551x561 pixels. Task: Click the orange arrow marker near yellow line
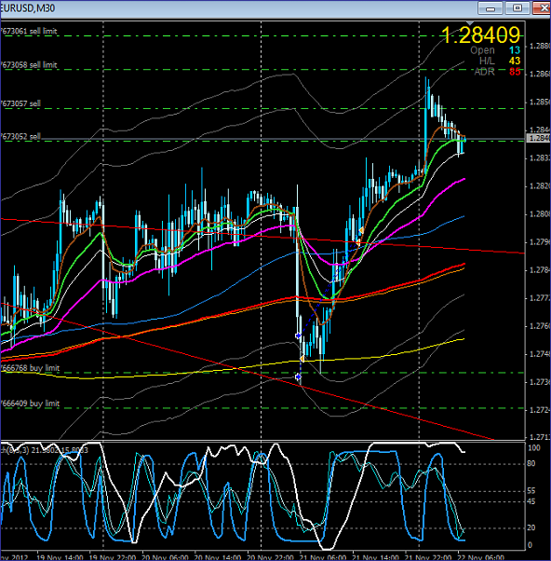click(x=302, y=359)
